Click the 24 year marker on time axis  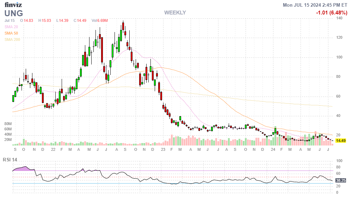coord(273,149)
